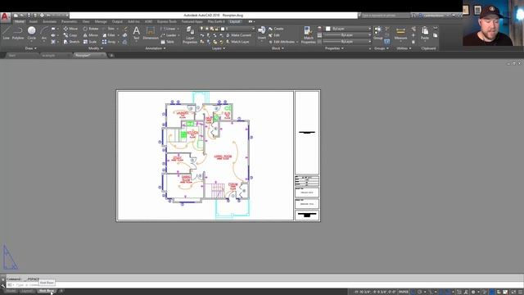The image size is (524, 295).
Task: Activate the Copy command
Action: [70, 35]
